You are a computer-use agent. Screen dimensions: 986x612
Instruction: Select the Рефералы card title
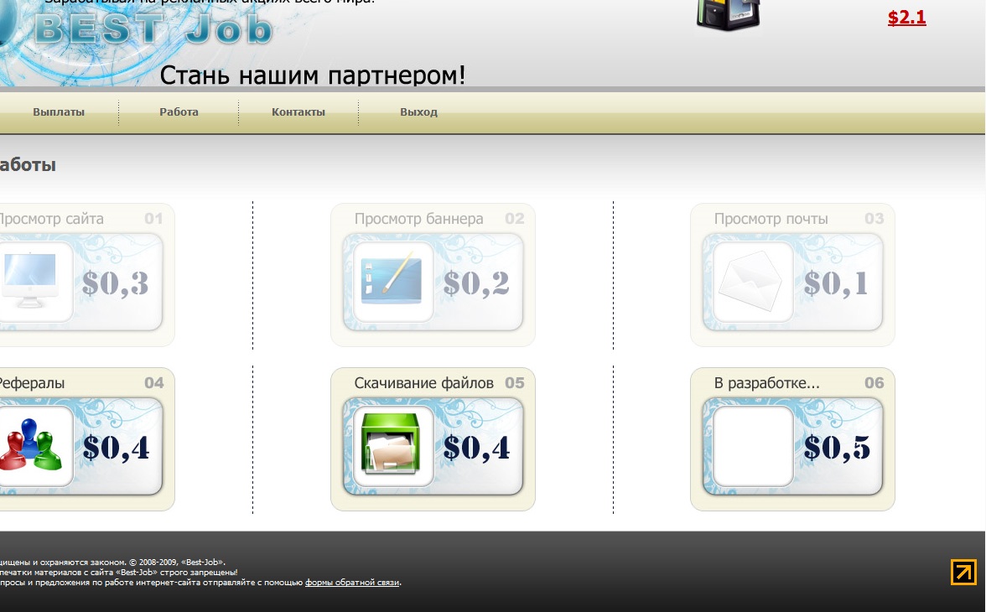point(32,383)
